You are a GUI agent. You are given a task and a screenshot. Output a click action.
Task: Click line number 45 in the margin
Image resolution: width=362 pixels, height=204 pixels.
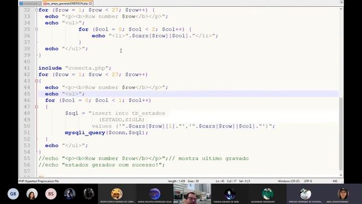(27, 94)
